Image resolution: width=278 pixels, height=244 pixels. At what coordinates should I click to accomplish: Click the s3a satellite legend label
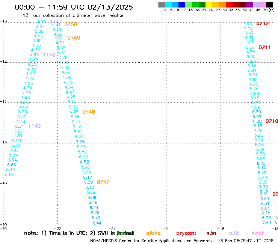(211, 233)
